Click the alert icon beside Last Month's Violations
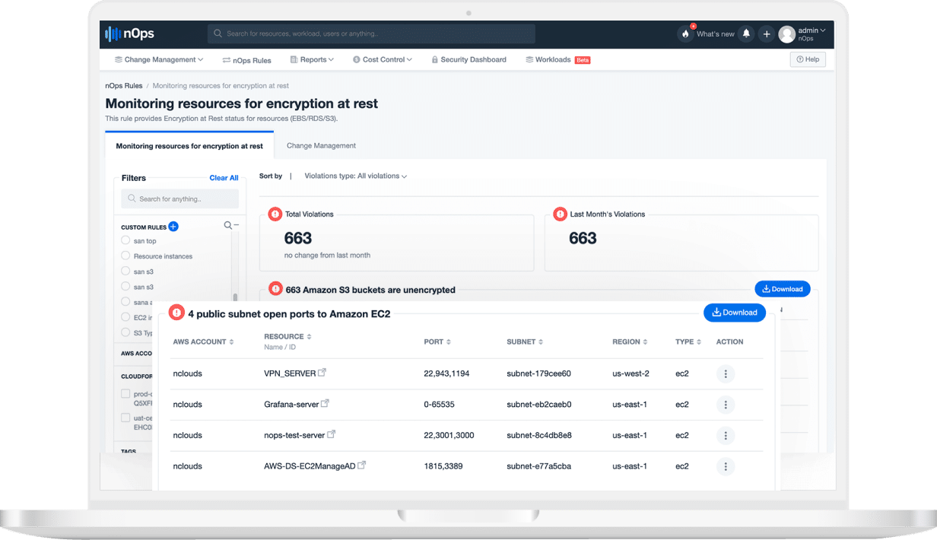 point(561,214)
